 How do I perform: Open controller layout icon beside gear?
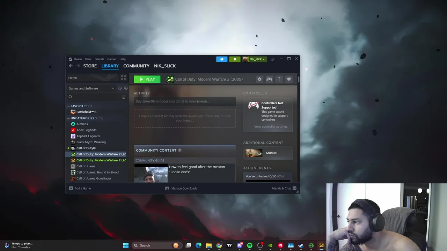(x=269, y=79)
